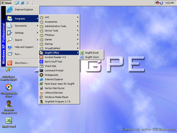Viewport: 177px width, 133px height.
Task: Click the Command Prompt black icon
Action: pos(41,71)
